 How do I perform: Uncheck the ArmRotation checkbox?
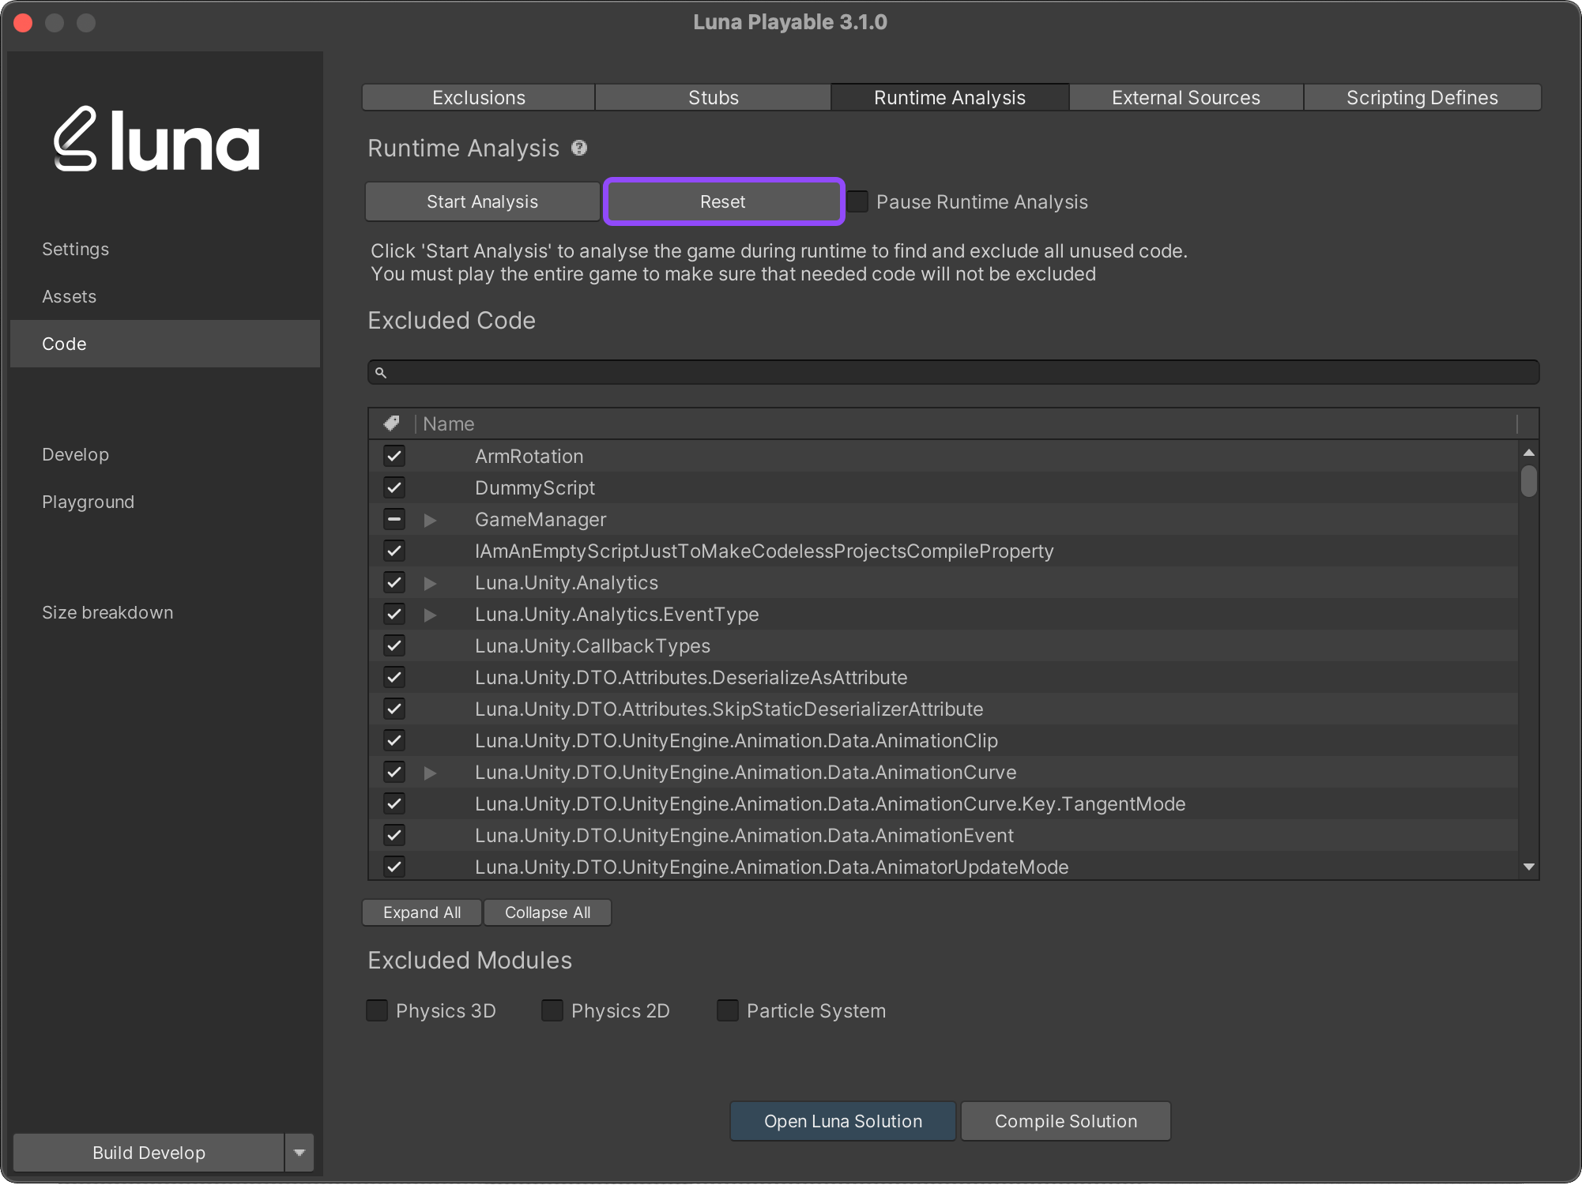(x=394, y=456)
